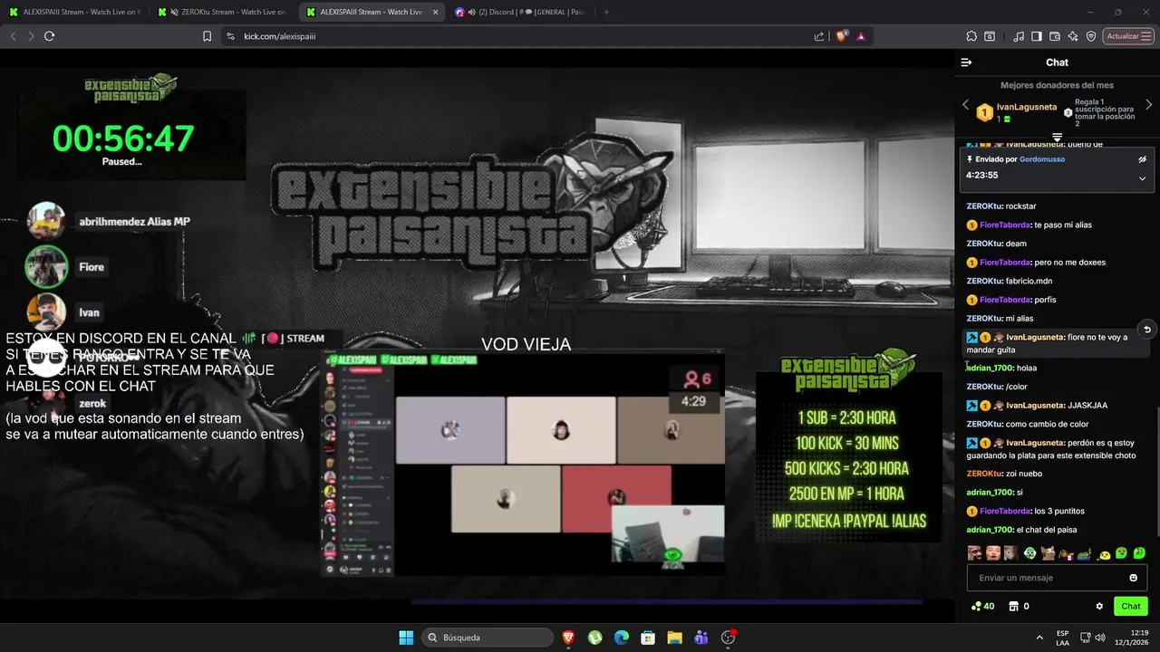Switch to ZEROKtu Stream tab
Viewport: 1160px width, 652px height.
click(x=222, y=12)
